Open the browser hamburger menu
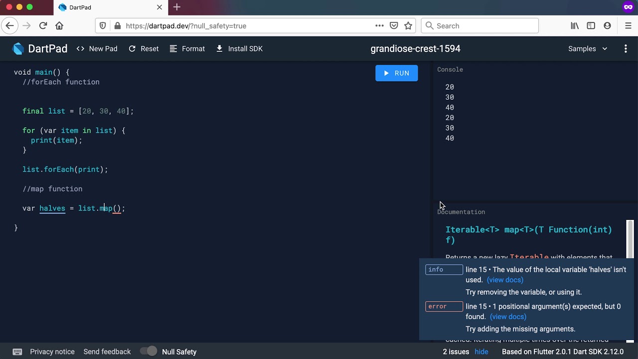 (628, 26)
